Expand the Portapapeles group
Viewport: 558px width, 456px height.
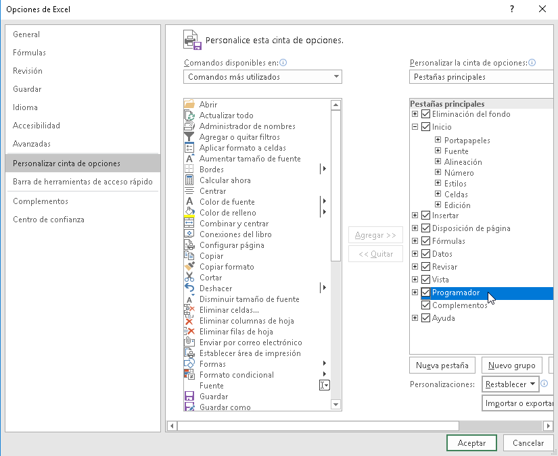[x=438, y=140]
